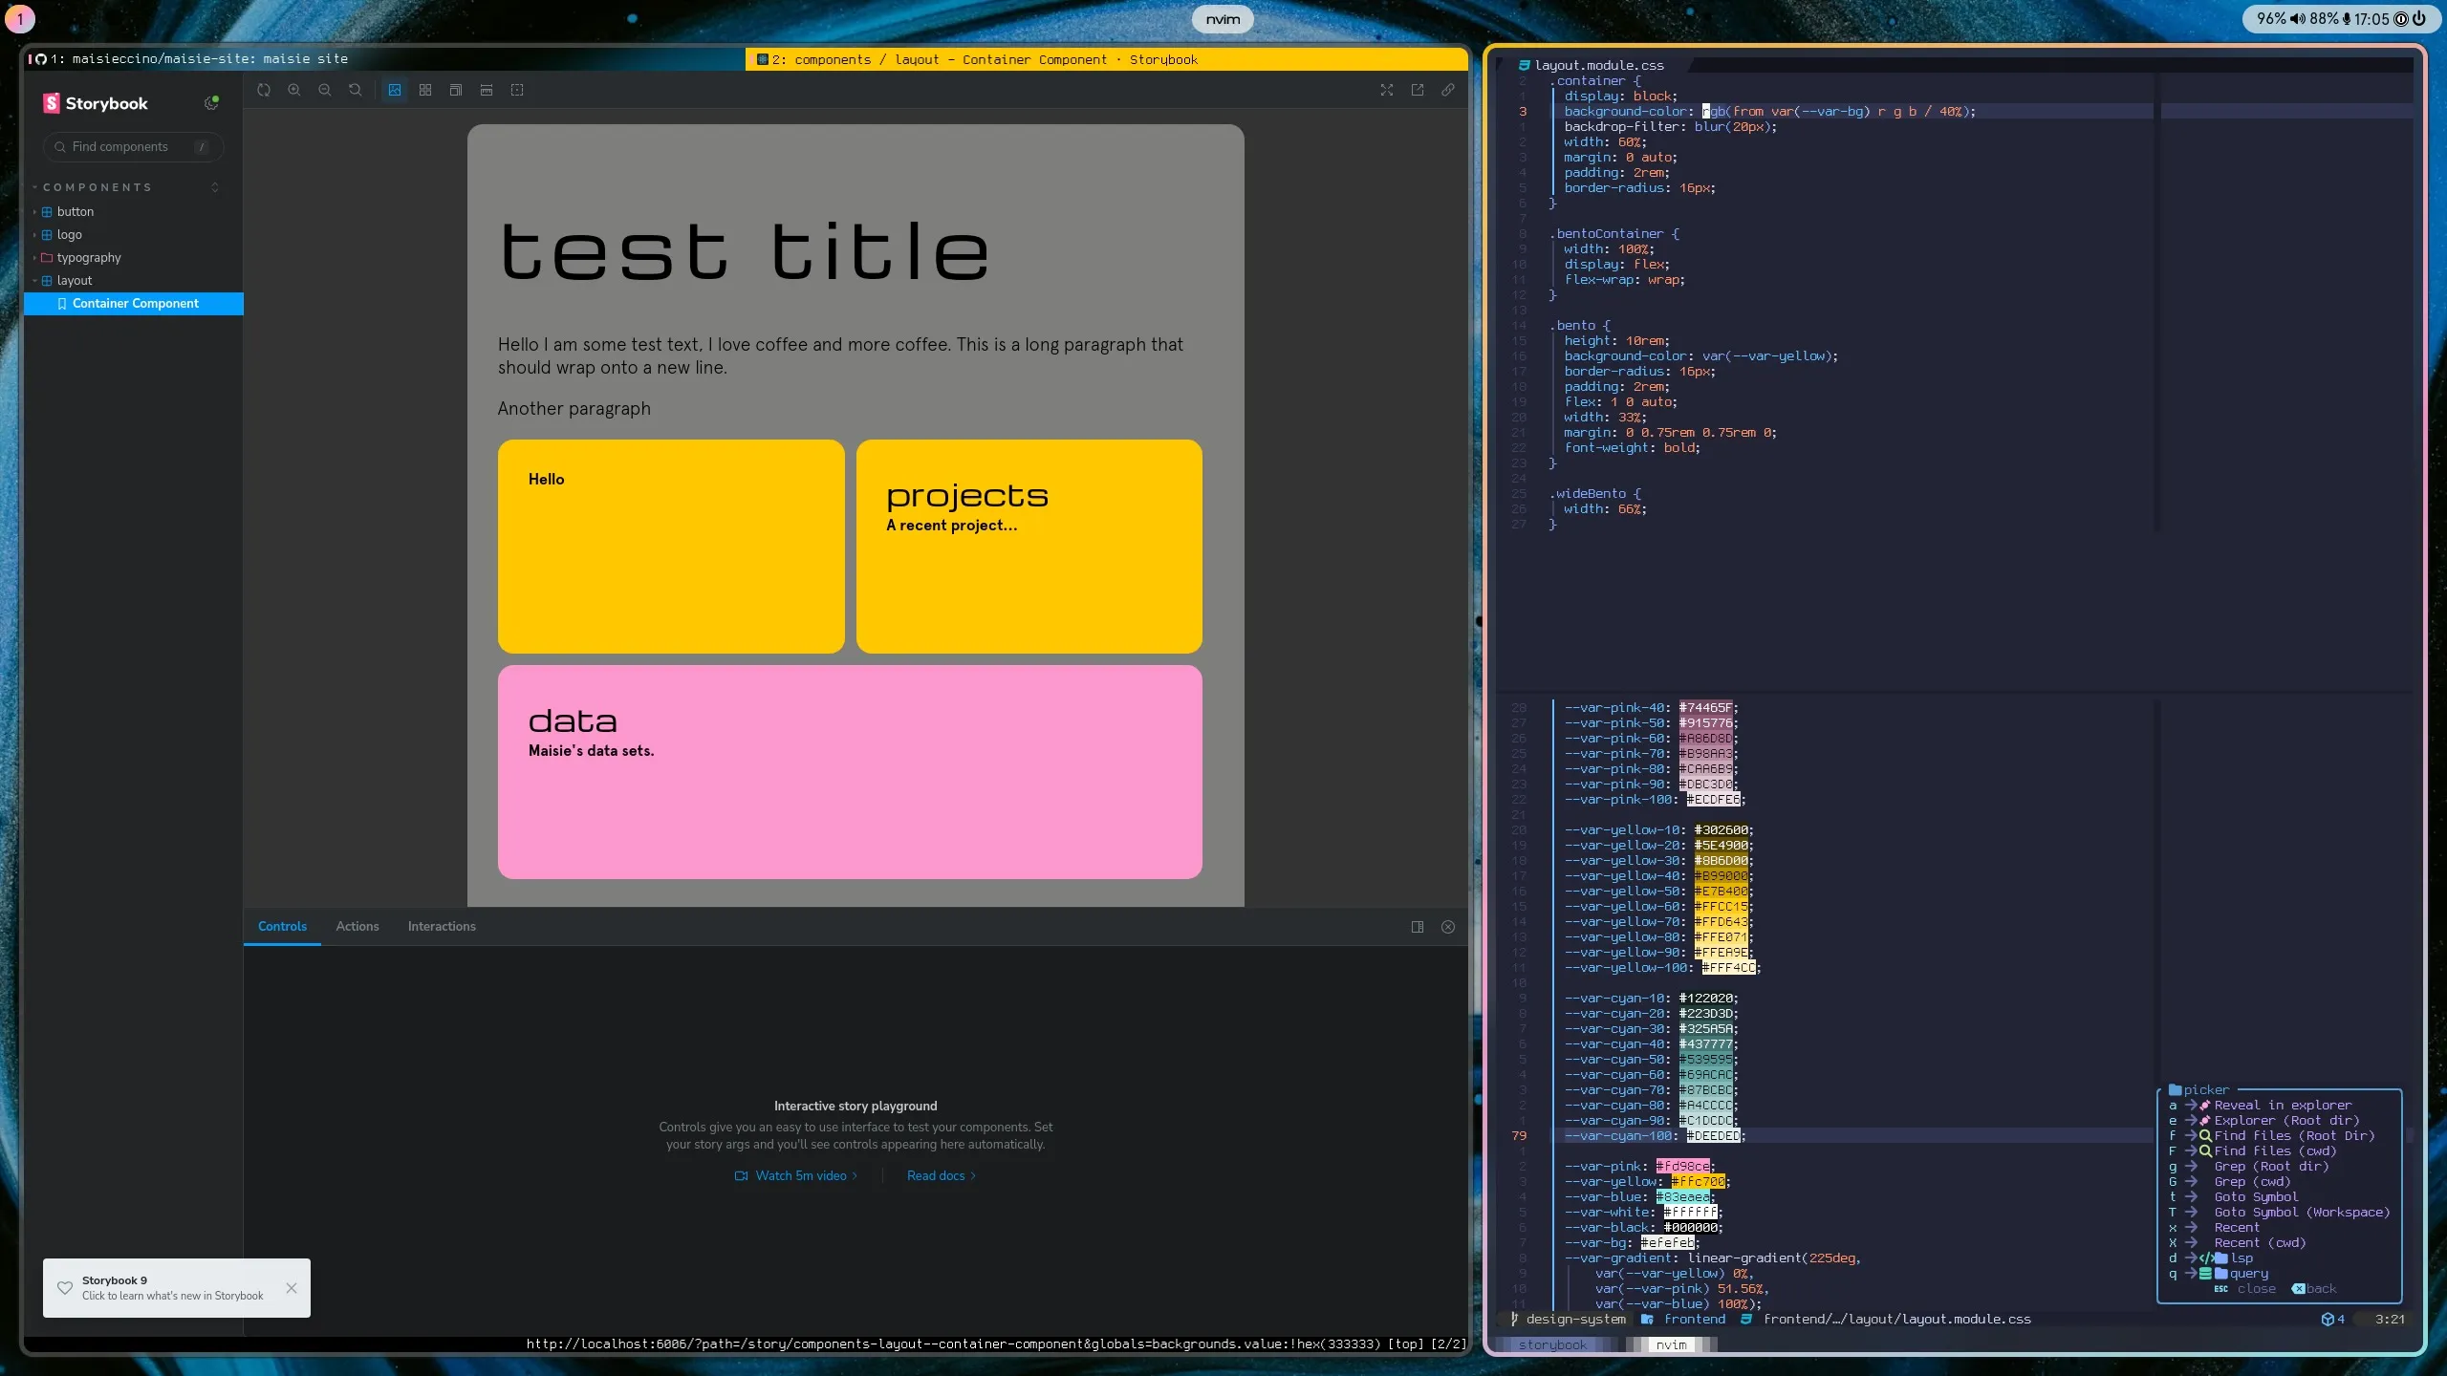This screenshot has width=2447, height=1376.
Task: Click the #ffc700 --var-yellow color swatch
Action: click(x=1699, y=1181)
